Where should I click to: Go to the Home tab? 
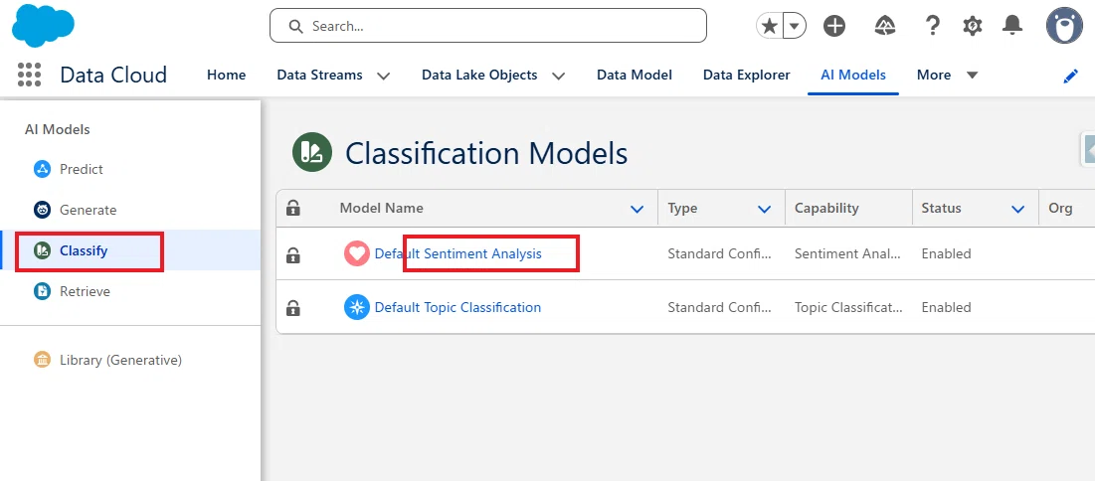pyautogui.click(x=227, y=75)
